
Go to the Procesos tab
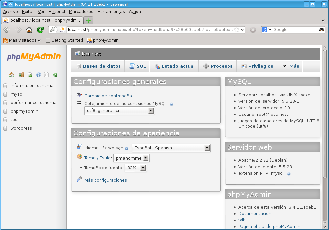(x=218, y=66)
